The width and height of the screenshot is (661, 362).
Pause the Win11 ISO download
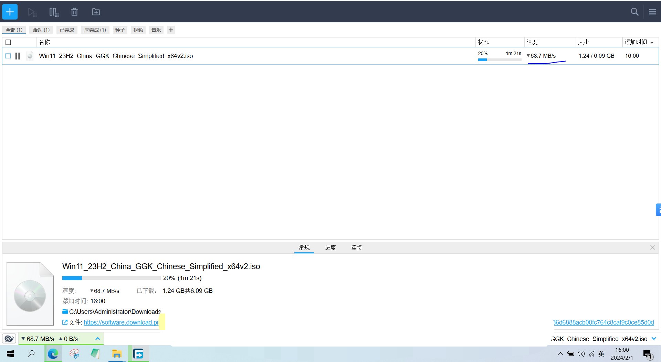pyautogui.click(x=18, y=56)
